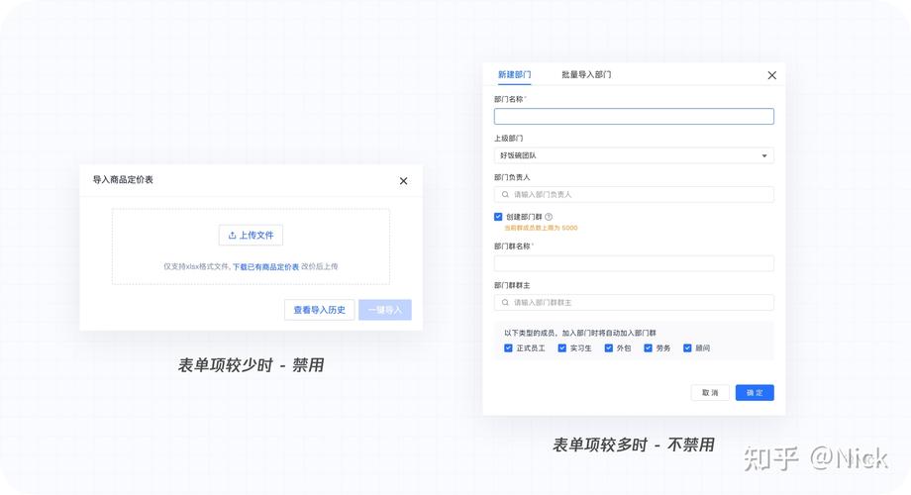Toggle the 顾问 checkbox
The image size is (911, 495).
point(687,348)
